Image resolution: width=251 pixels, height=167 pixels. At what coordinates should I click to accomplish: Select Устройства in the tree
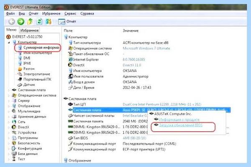(x=27, y=133)
